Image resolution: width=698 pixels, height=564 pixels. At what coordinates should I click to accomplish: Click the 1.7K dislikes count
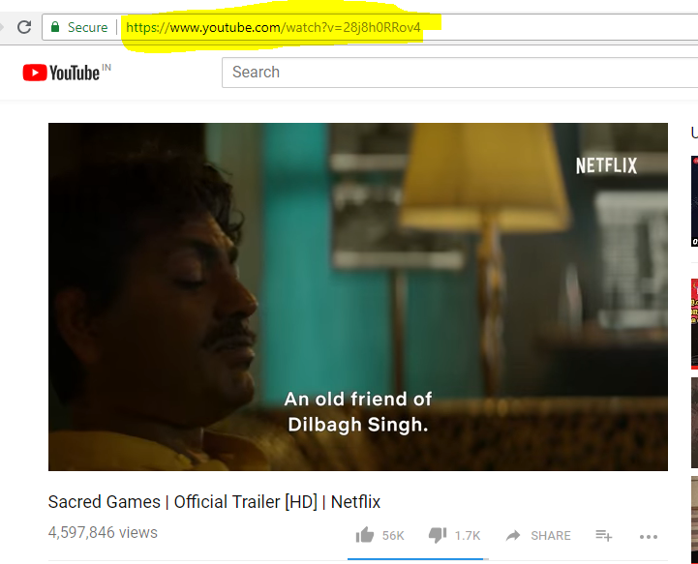[468, 536]
